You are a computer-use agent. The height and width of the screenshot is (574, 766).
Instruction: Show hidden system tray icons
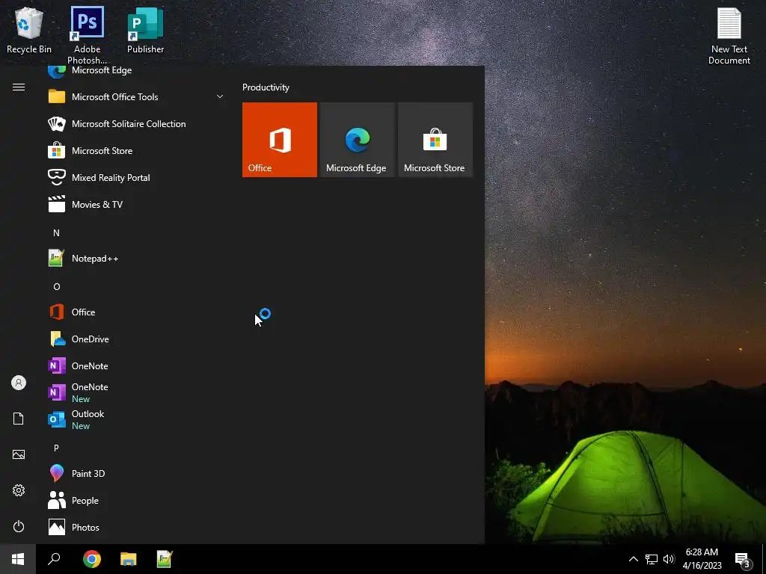633,559
